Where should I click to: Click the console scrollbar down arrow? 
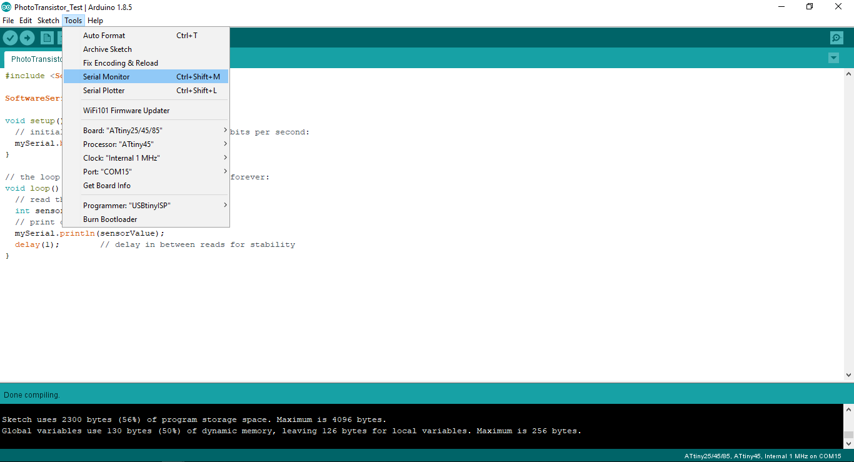point(848,443)
